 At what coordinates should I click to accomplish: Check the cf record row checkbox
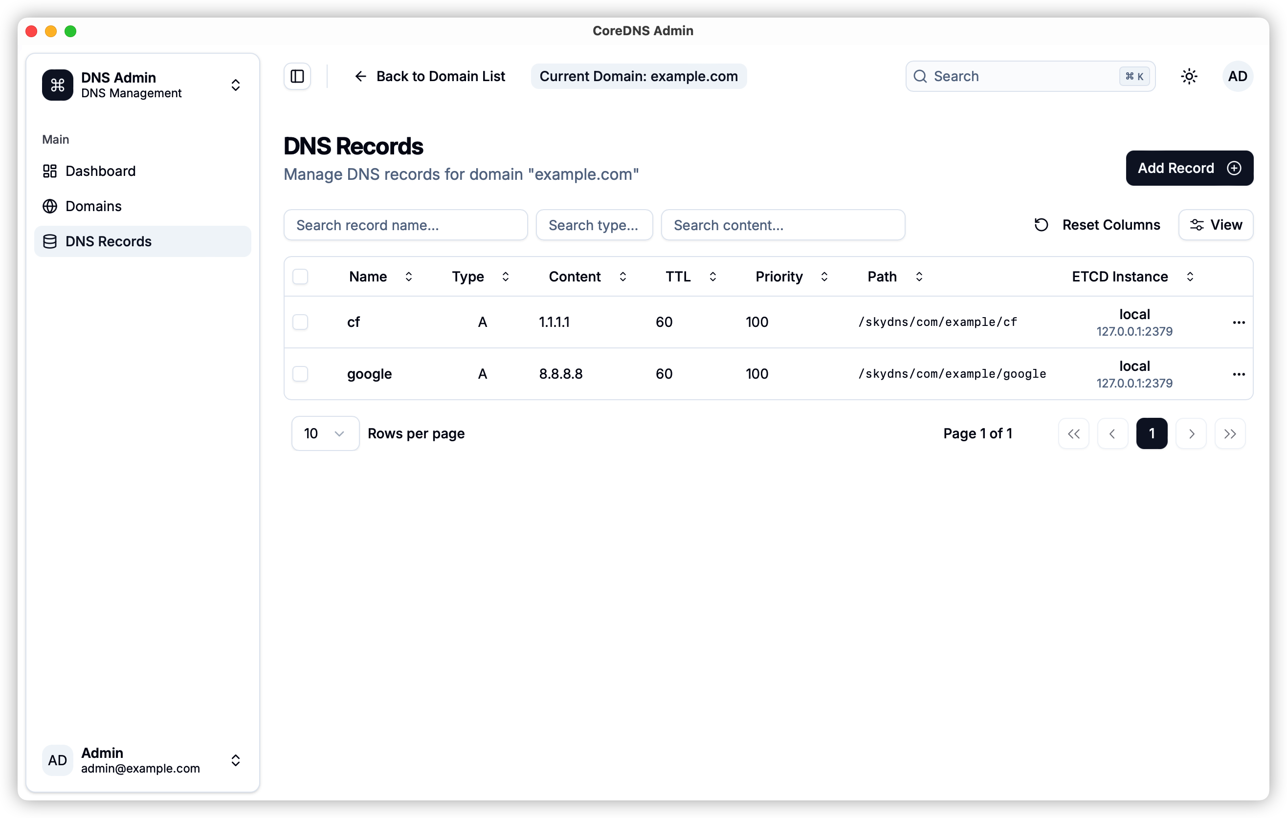[300, 322]
